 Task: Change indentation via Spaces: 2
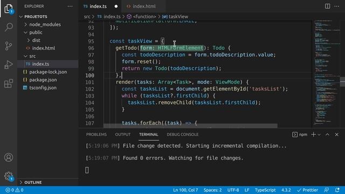coord(212,190)
